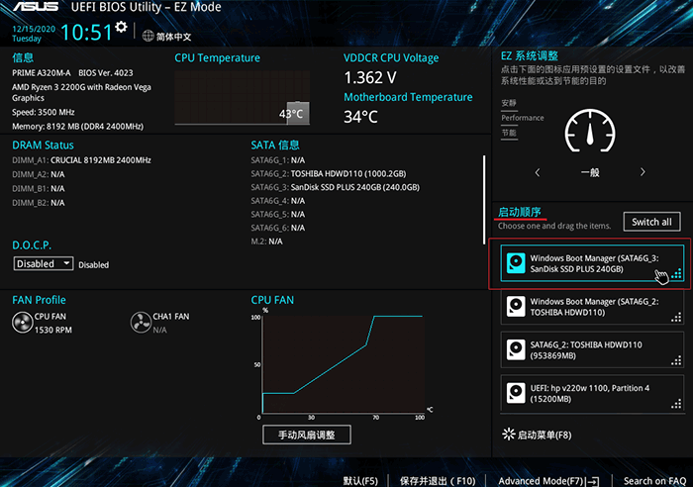
Task: Click the CPU temperature 43°C bar
Action: (298, 114)
